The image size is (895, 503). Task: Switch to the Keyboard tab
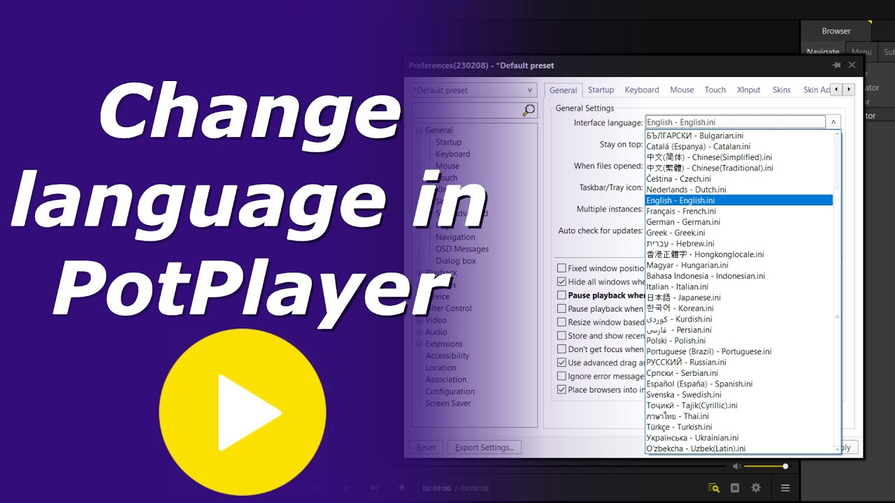[x=641, y=89]
